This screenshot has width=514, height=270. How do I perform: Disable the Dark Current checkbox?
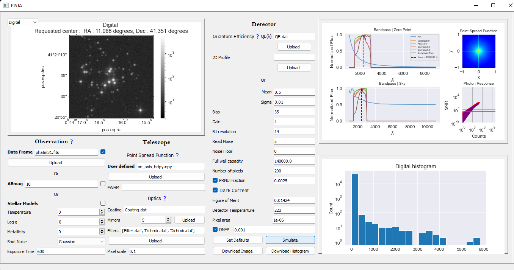(x=215, y=190)
